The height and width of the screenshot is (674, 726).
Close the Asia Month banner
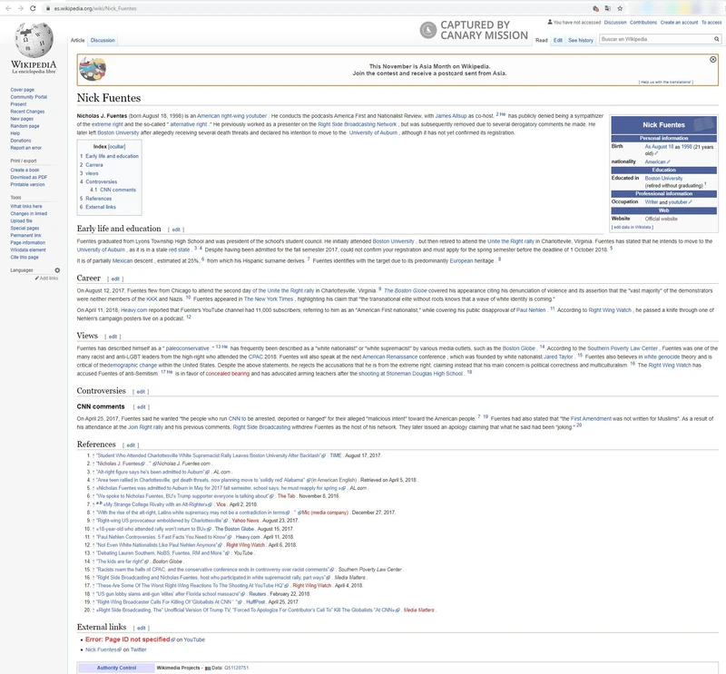pyautogui.click(x=713, y=59)
